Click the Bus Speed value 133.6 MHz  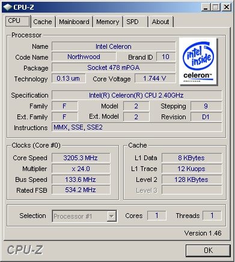81,179
